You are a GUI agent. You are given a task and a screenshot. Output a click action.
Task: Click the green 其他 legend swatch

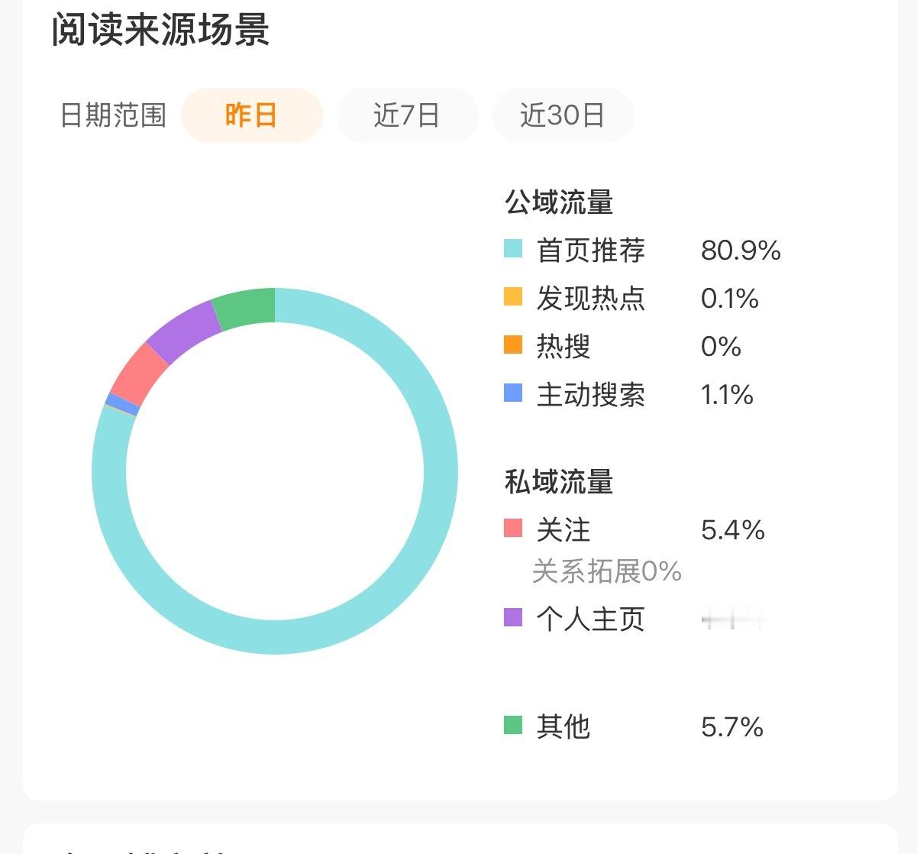pos(513,725)
